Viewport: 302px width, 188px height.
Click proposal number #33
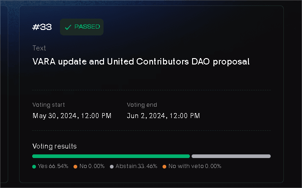42,27
